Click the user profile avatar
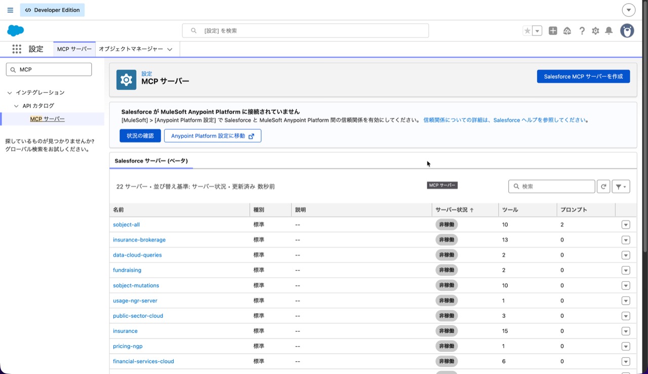 627,31
